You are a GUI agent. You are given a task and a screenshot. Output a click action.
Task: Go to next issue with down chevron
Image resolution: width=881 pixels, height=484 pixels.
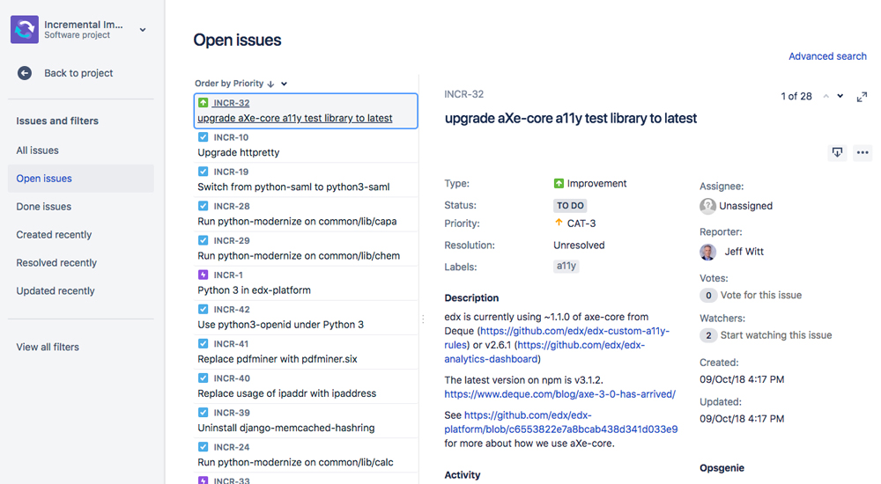point(840,96)
